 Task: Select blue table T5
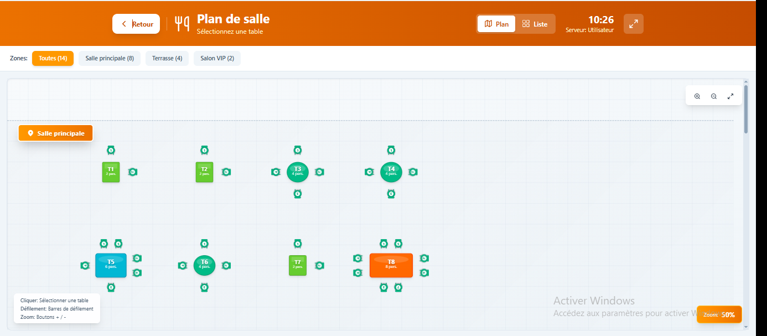[x=111, y=265]
